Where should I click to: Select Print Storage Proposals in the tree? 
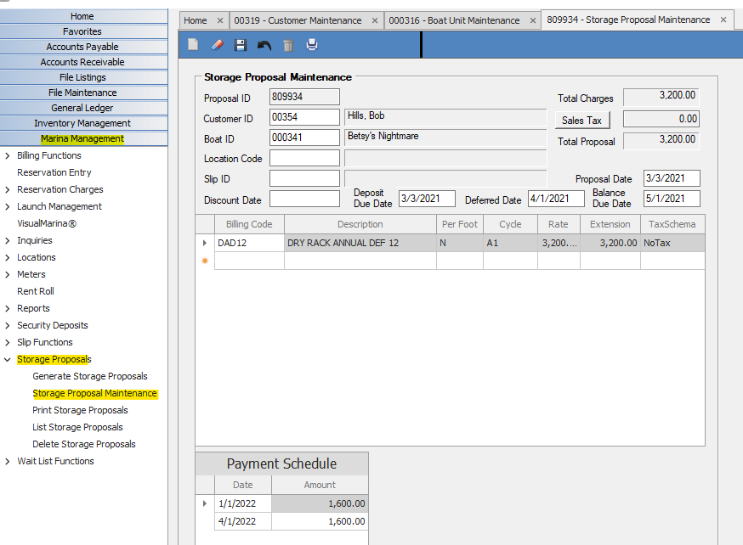80,410
